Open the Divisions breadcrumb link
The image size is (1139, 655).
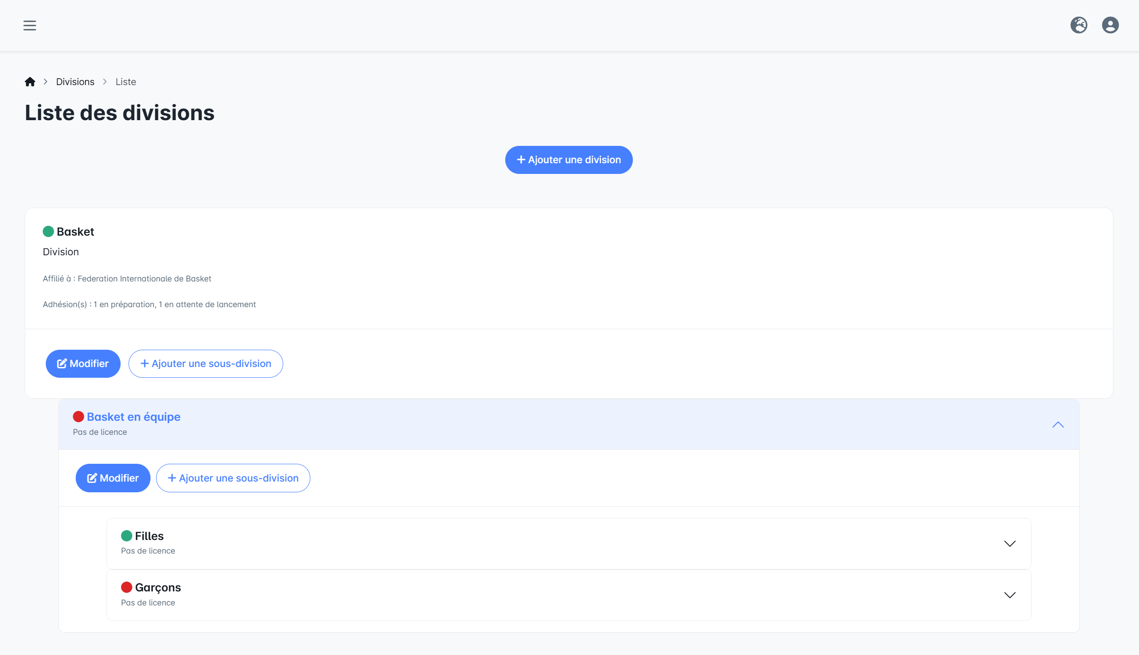[75, 82]
